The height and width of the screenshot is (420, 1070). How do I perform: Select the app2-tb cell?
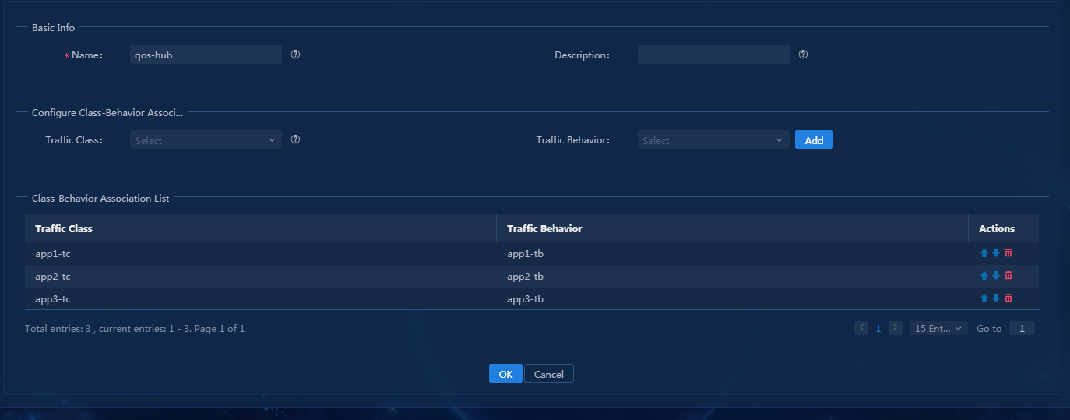click(x=732, y=276)
